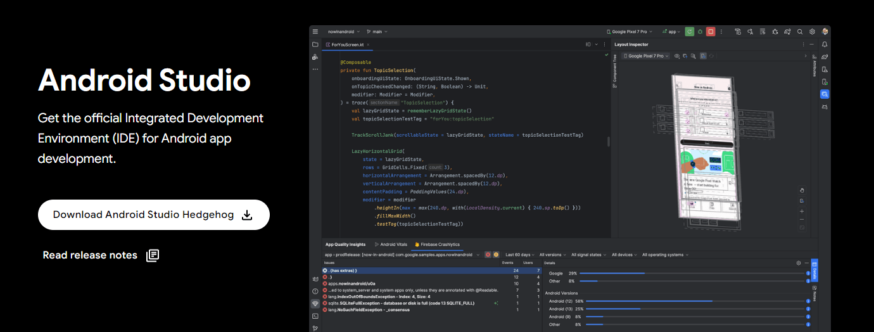The height and width of the screenshot is (332, 874).
Task: Open the Attributes side tab
Action: (814, 67)
